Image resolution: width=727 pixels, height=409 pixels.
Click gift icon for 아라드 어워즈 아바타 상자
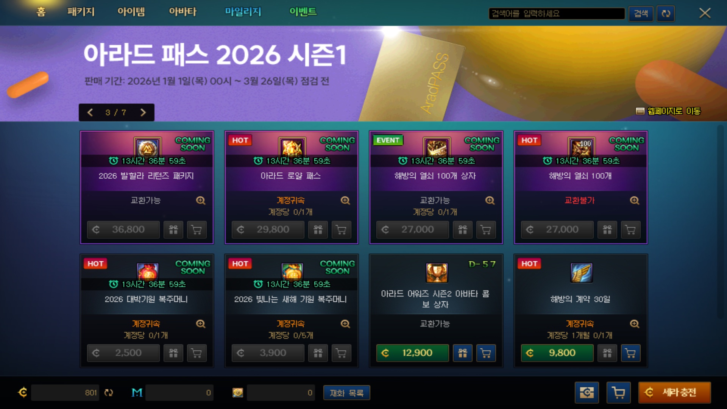pyautogui.click(x=462, y=353)
